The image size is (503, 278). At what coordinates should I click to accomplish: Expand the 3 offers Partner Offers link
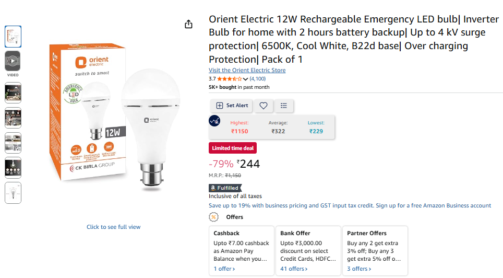[359, 269]
